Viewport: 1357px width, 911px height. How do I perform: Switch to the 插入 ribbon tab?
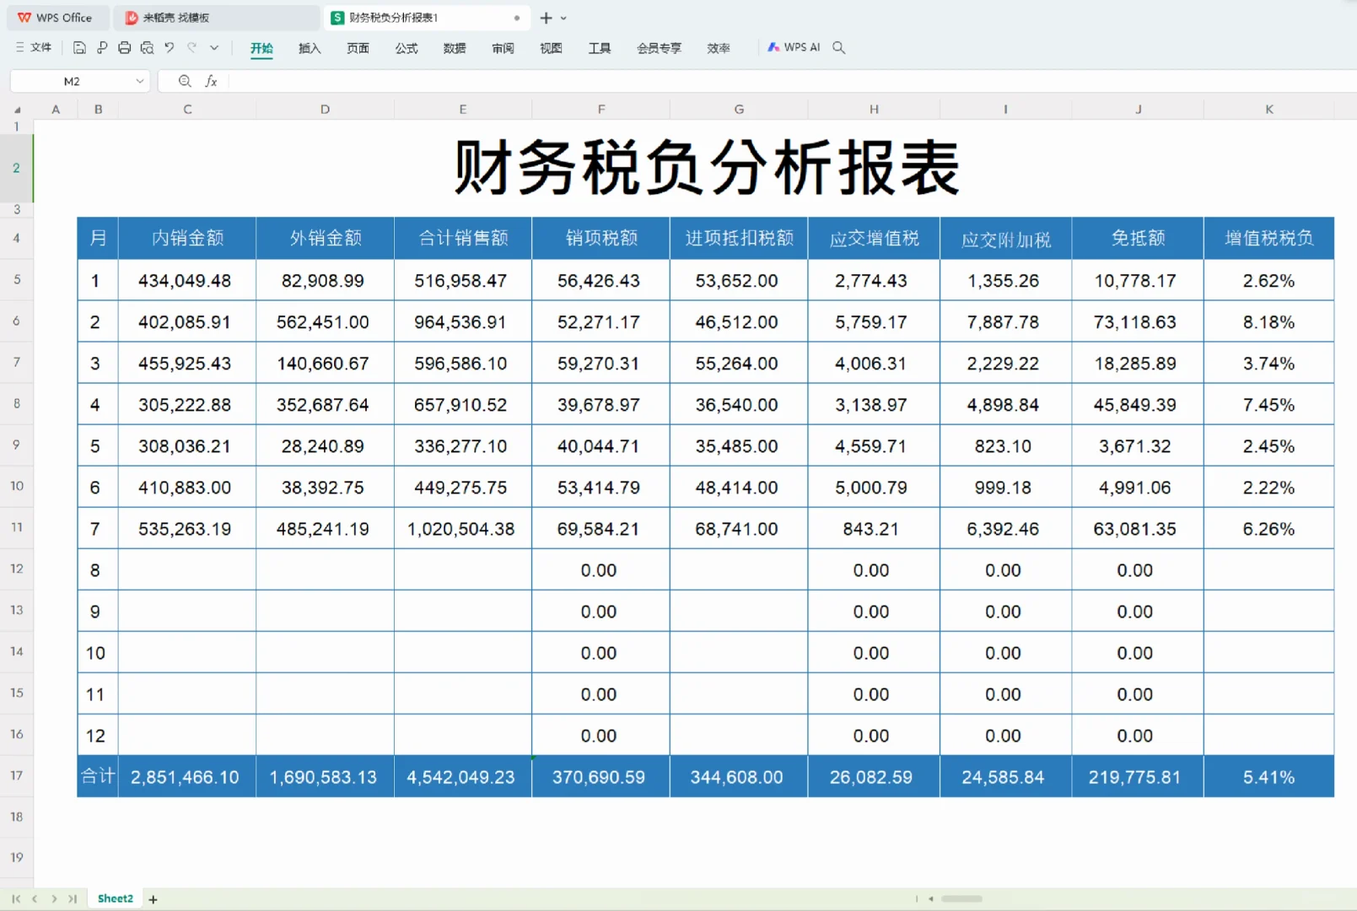310,48
